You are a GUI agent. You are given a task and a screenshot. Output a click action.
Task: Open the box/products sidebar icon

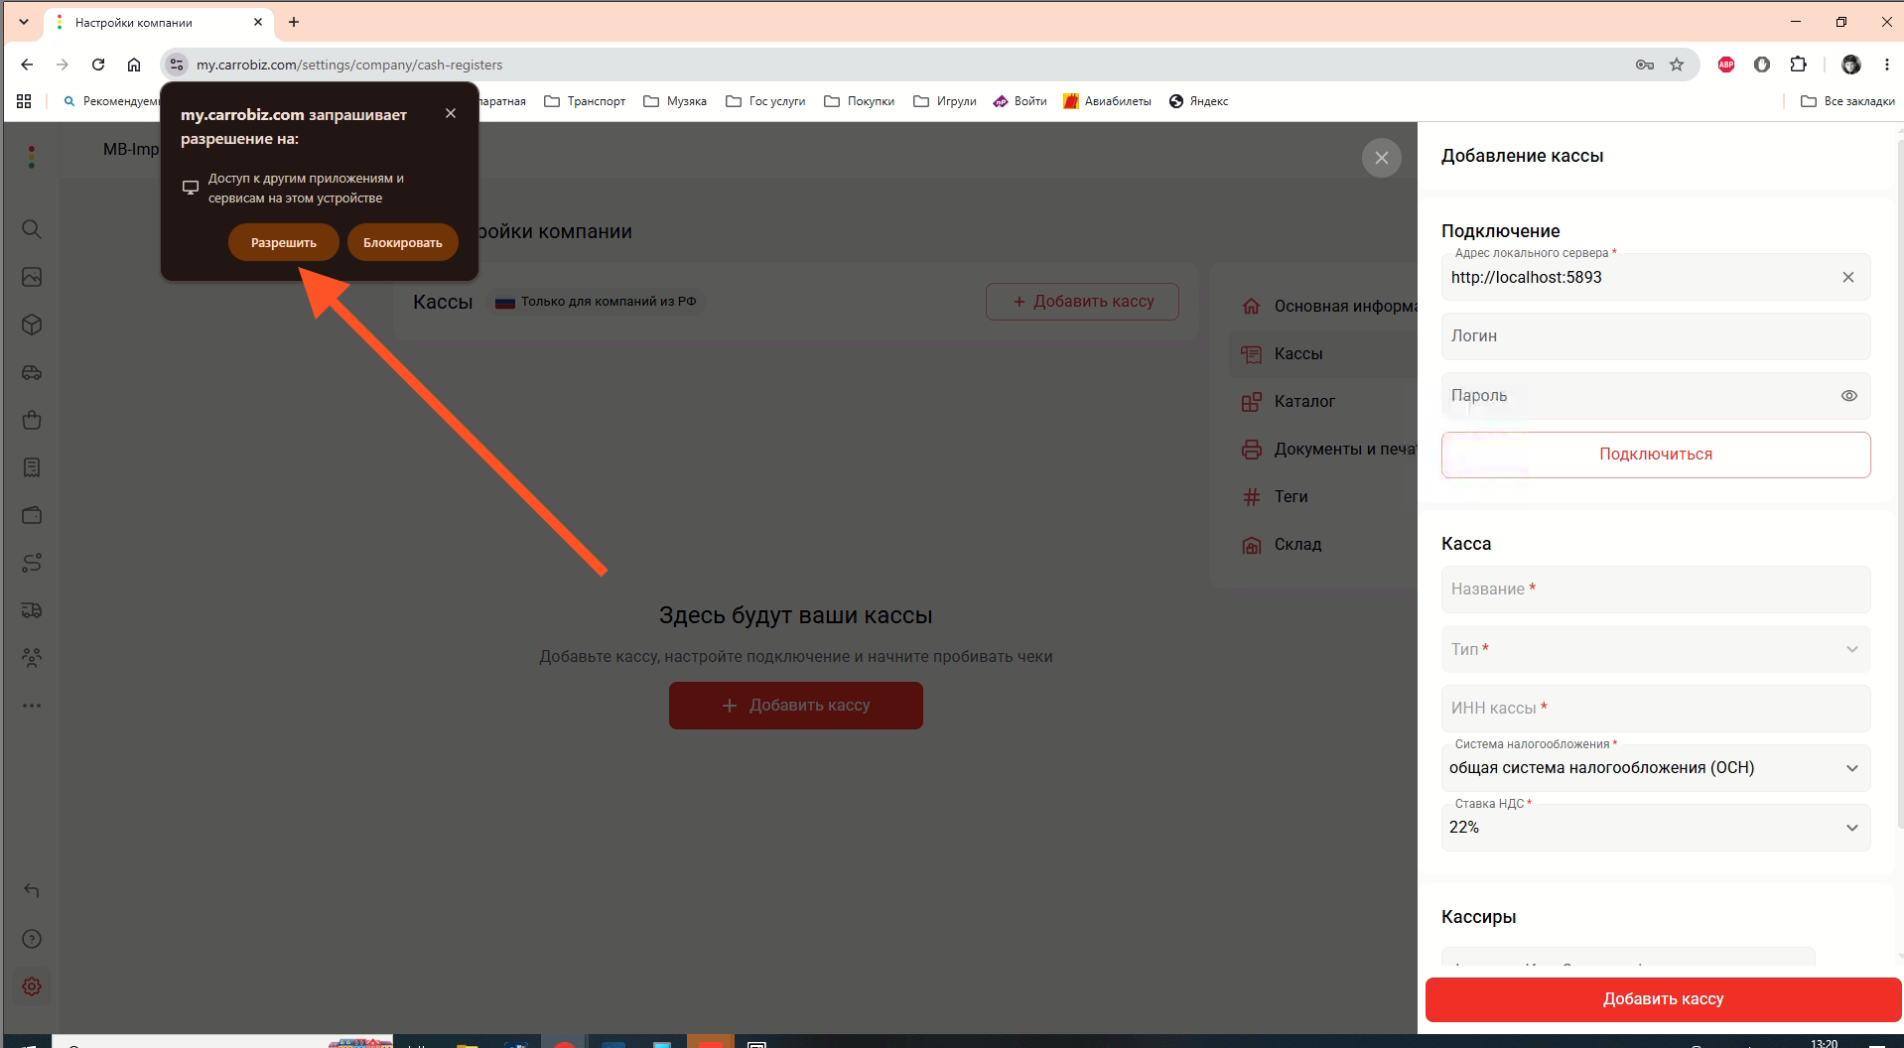32,325
